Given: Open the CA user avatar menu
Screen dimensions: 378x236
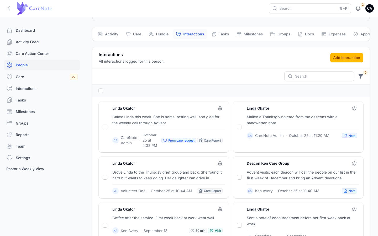Looking at the screenshot, I should [x=369, y=8].
